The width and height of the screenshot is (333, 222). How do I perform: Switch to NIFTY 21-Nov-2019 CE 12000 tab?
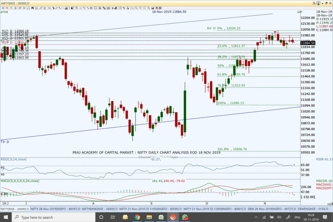(215, 209)
